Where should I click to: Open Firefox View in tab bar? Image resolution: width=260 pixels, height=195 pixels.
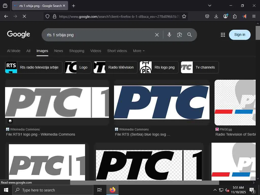pos(5,6)
